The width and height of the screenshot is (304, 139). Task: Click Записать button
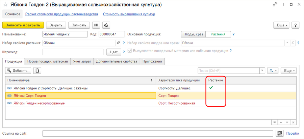(79, 25)
